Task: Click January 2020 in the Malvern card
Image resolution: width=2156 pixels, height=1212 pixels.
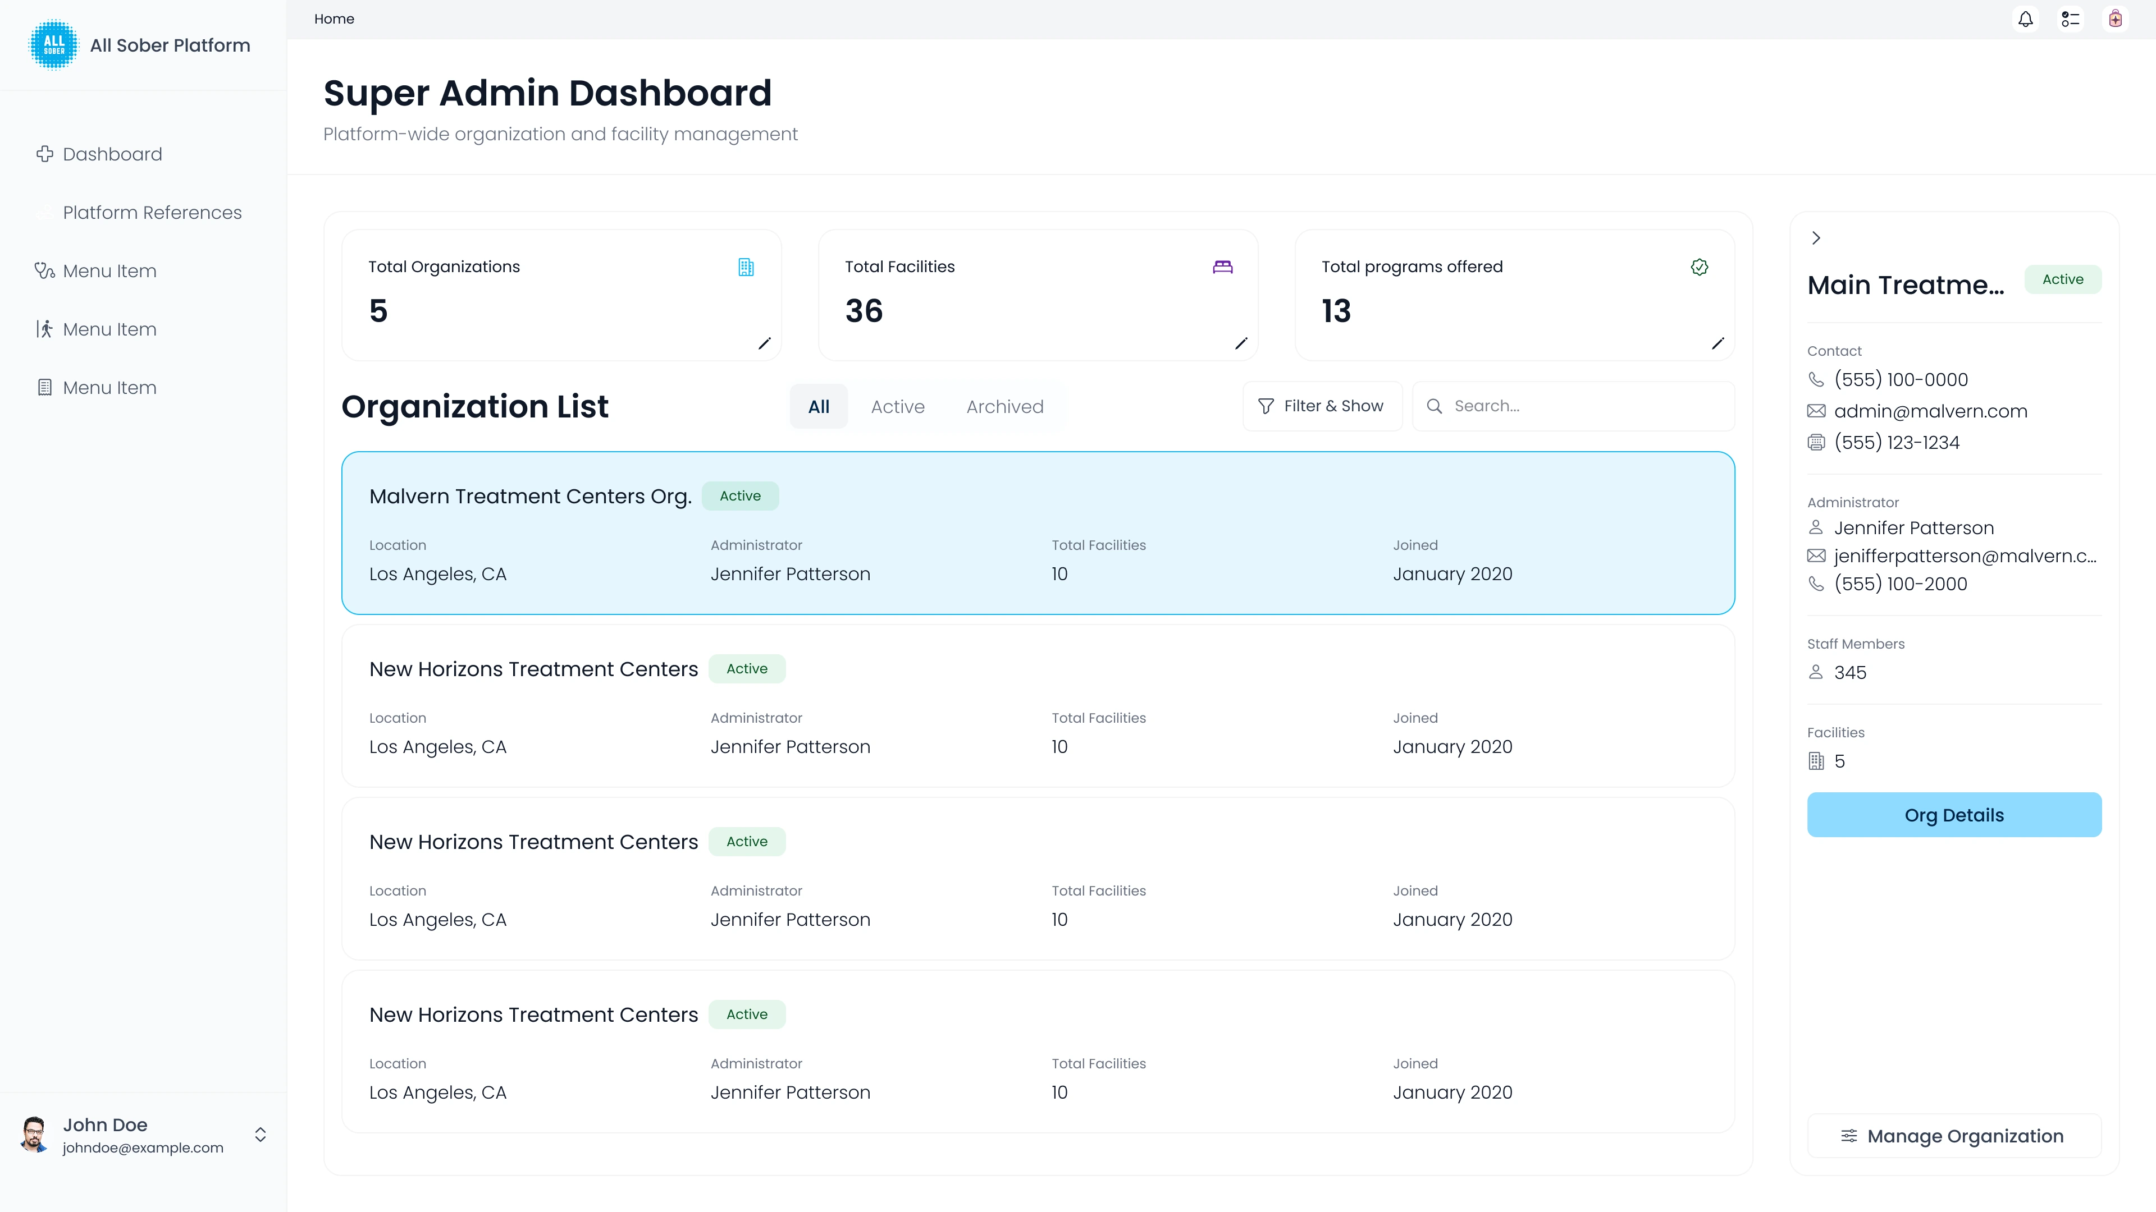Action: pyautogui.click(x=1452, y=574)
